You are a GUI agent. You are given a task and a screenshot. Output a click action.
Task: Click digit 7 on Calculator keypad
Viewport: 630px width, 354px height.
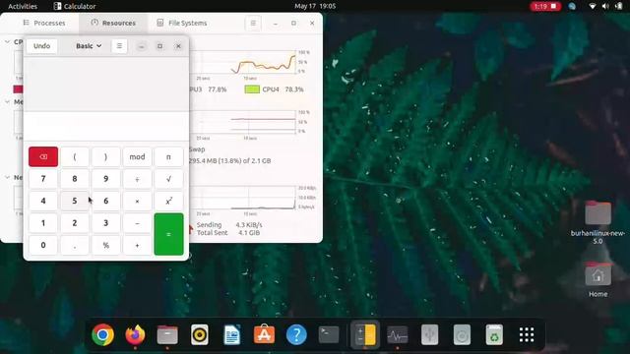[43, 179]
